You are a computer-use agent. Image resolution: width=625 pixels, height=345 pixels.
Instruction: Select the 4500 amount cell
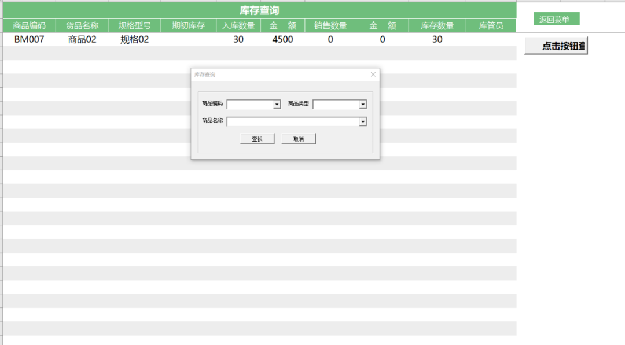click(x=282, y=39)
